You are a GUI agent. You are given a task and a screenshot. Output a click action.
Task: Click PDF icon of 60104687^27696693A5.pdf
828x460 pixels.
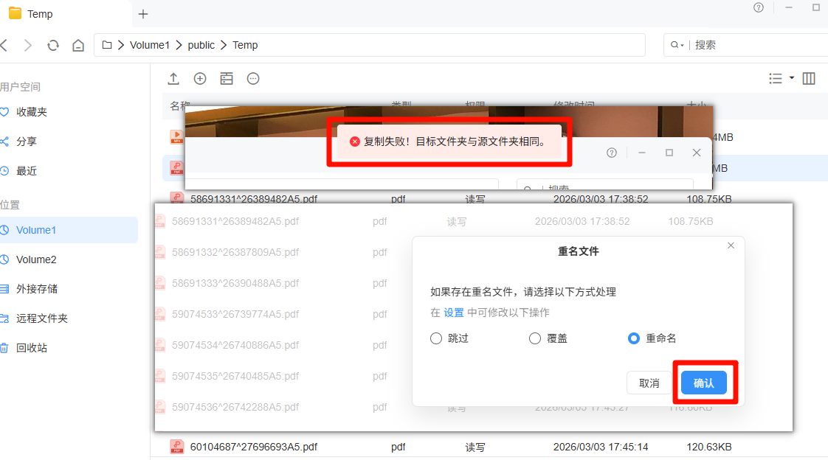coord(177,447)
